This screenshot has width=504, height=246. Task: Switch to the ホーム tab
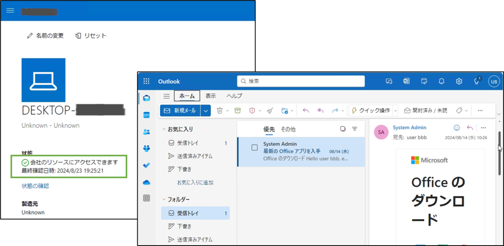[x=187, y=96]
